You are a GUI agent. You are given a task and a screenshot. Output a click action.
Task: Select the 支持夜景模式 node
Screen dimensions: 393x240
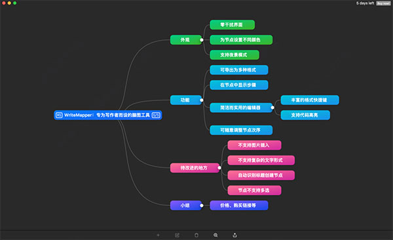pyautogui.click(x=234, y=55)
